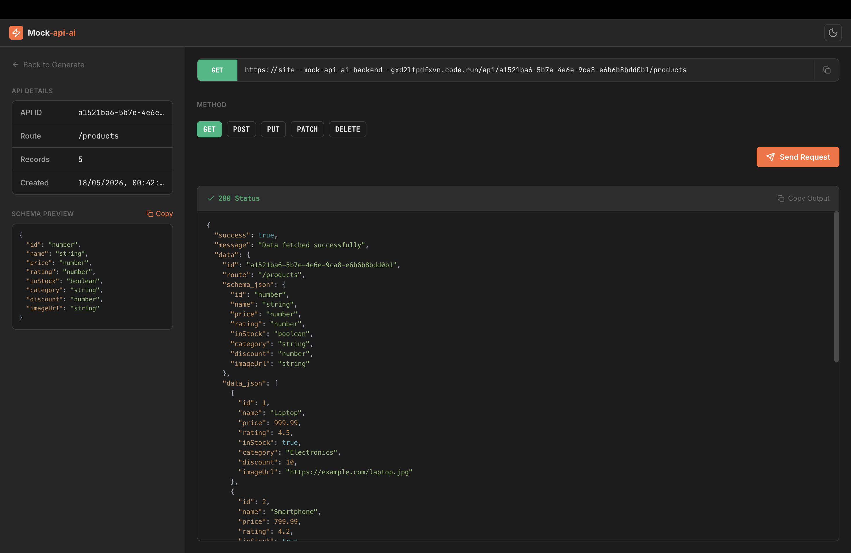
Task: Click "discount": 10 in the response
Action: tap(267, 462)
